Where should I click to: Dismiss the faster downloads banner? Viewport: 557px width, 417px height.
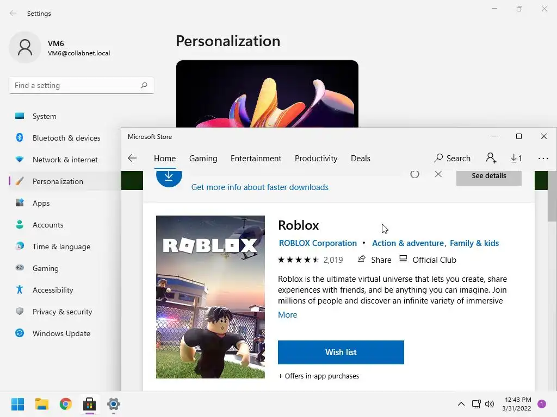[x=438, y=174]
